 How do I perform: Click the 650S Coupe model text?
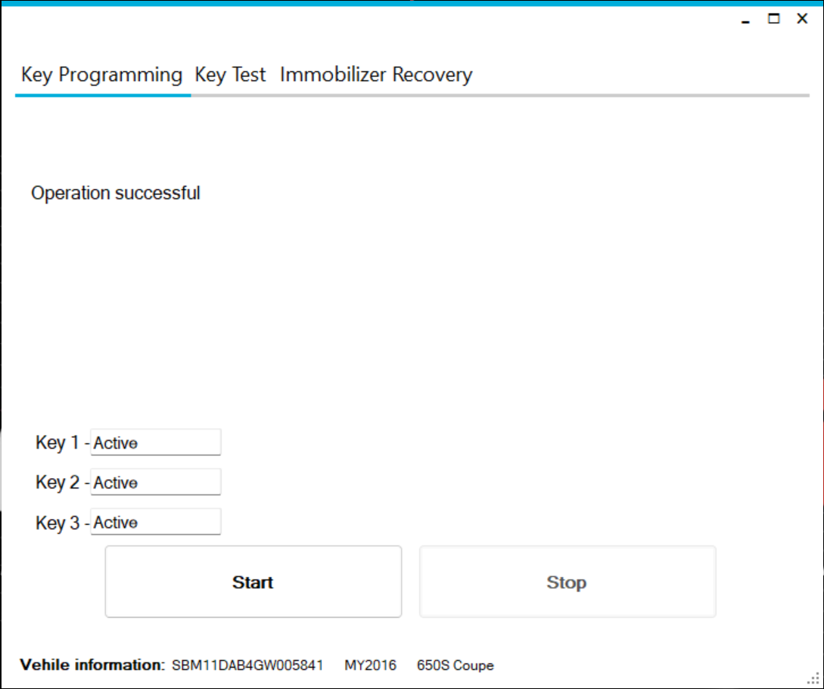click(x=456, y=666)
